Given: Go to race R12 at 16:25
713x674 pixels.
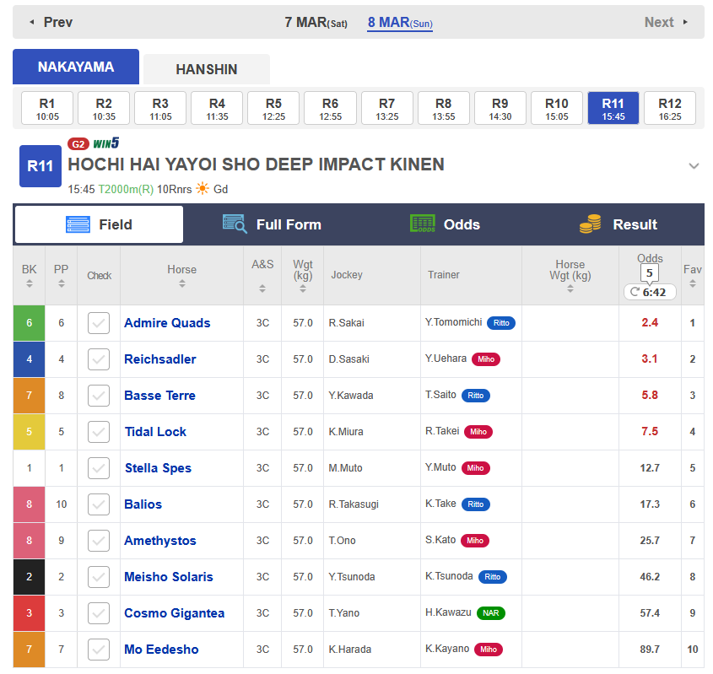Looking at the screenshot, I should 670,108.
